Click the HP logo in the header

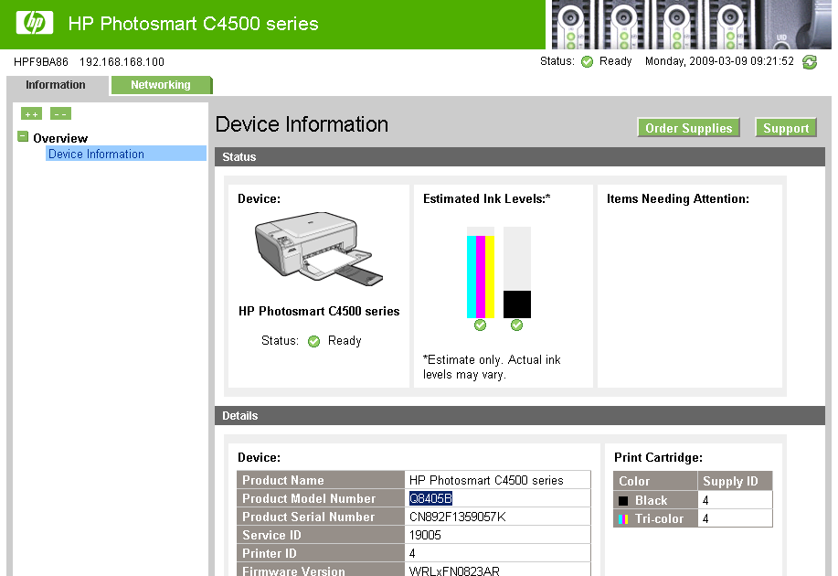[35, 23]
